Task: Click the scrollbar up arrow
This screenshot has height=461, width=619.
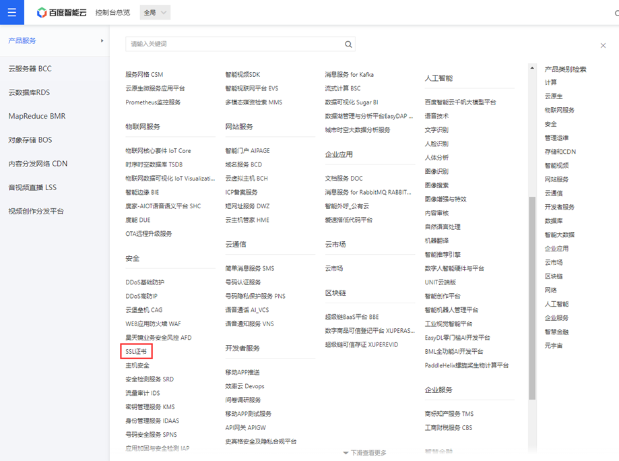Action: point(532,68)
